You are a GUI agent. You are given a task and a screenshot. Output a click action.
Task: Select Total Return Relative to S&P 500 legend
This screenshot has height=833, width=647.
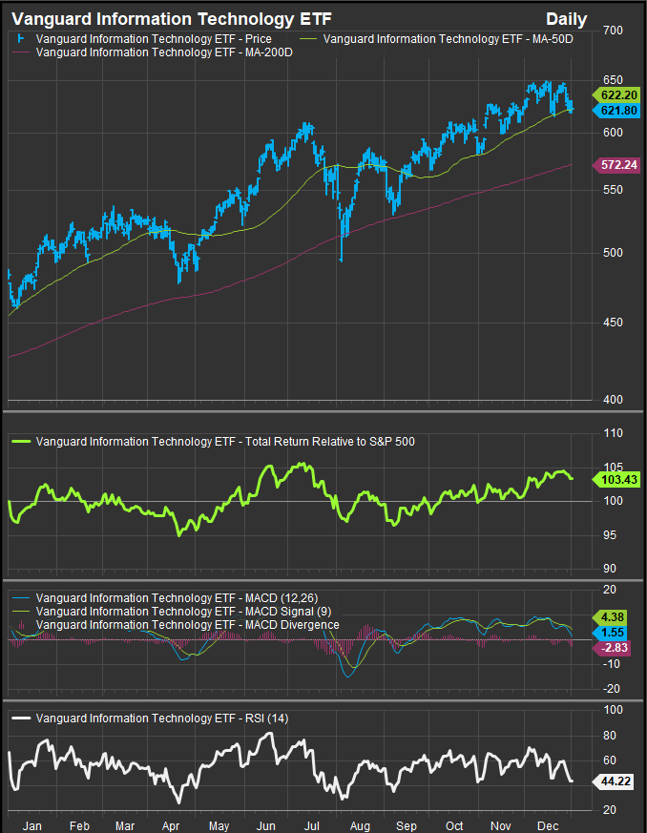tap(225, 442)
